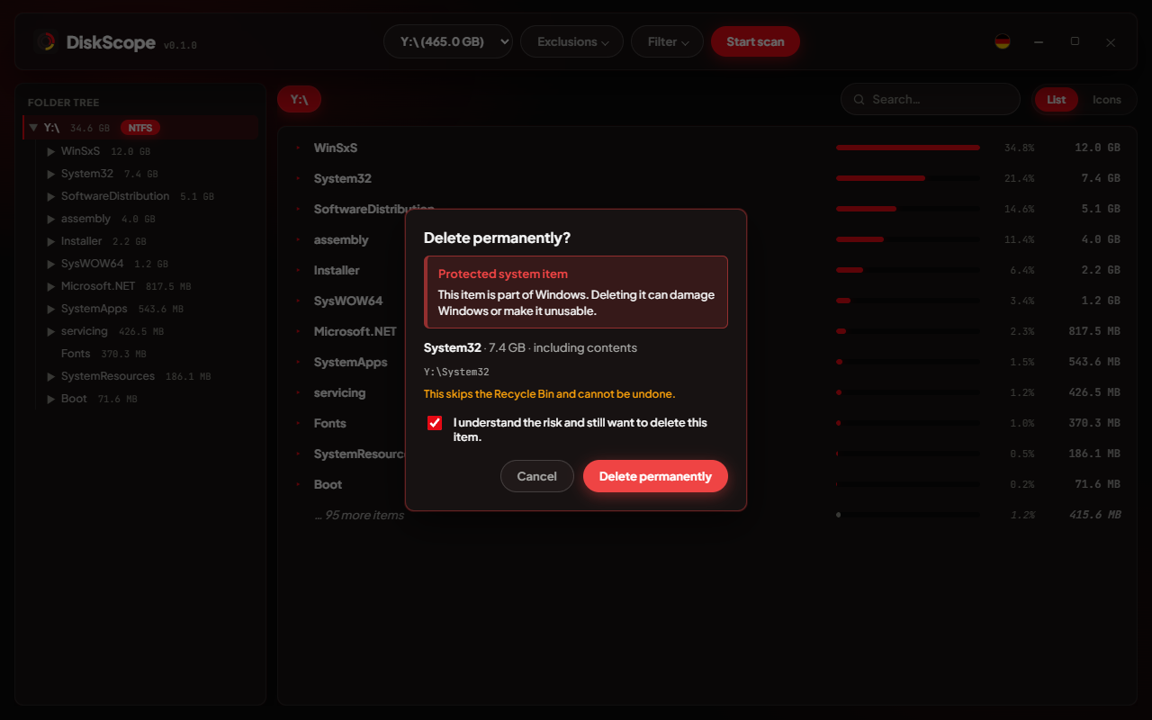This screenshot has width=1152, height=720.
Task: Expand SystemResources in the folder tree
Action: (x=51, y=376)
